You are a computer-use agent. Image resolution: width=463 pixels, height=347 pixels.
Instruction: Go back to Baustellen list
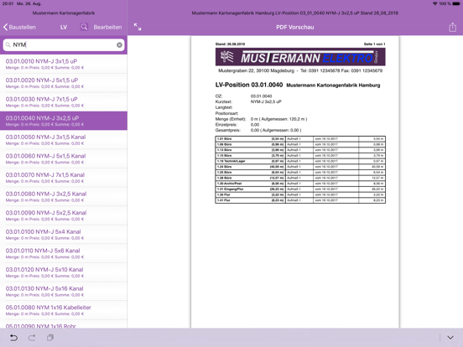coord(19,27)
